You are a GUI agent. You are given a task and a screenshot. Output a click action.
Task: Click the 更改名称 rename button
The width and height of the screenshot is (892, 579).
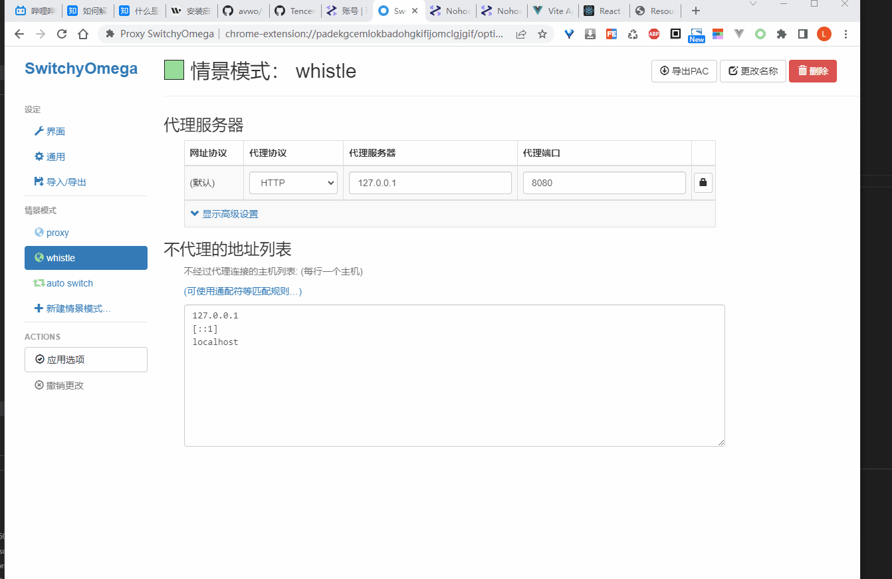point(753,71)
